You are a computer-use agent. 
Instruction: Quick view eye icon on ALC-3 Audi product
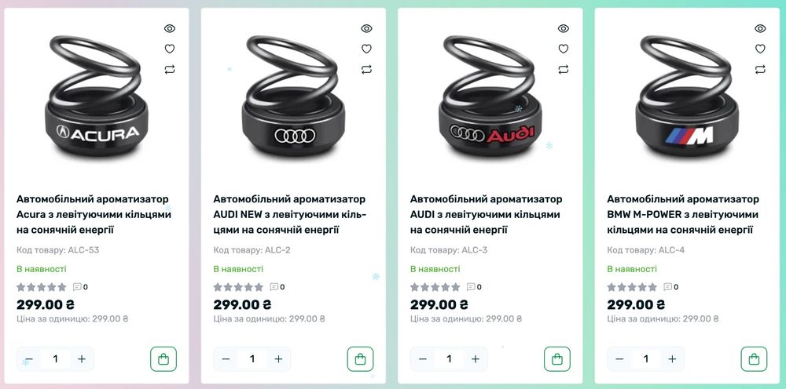pyautogui.click(x=564, y=28)
